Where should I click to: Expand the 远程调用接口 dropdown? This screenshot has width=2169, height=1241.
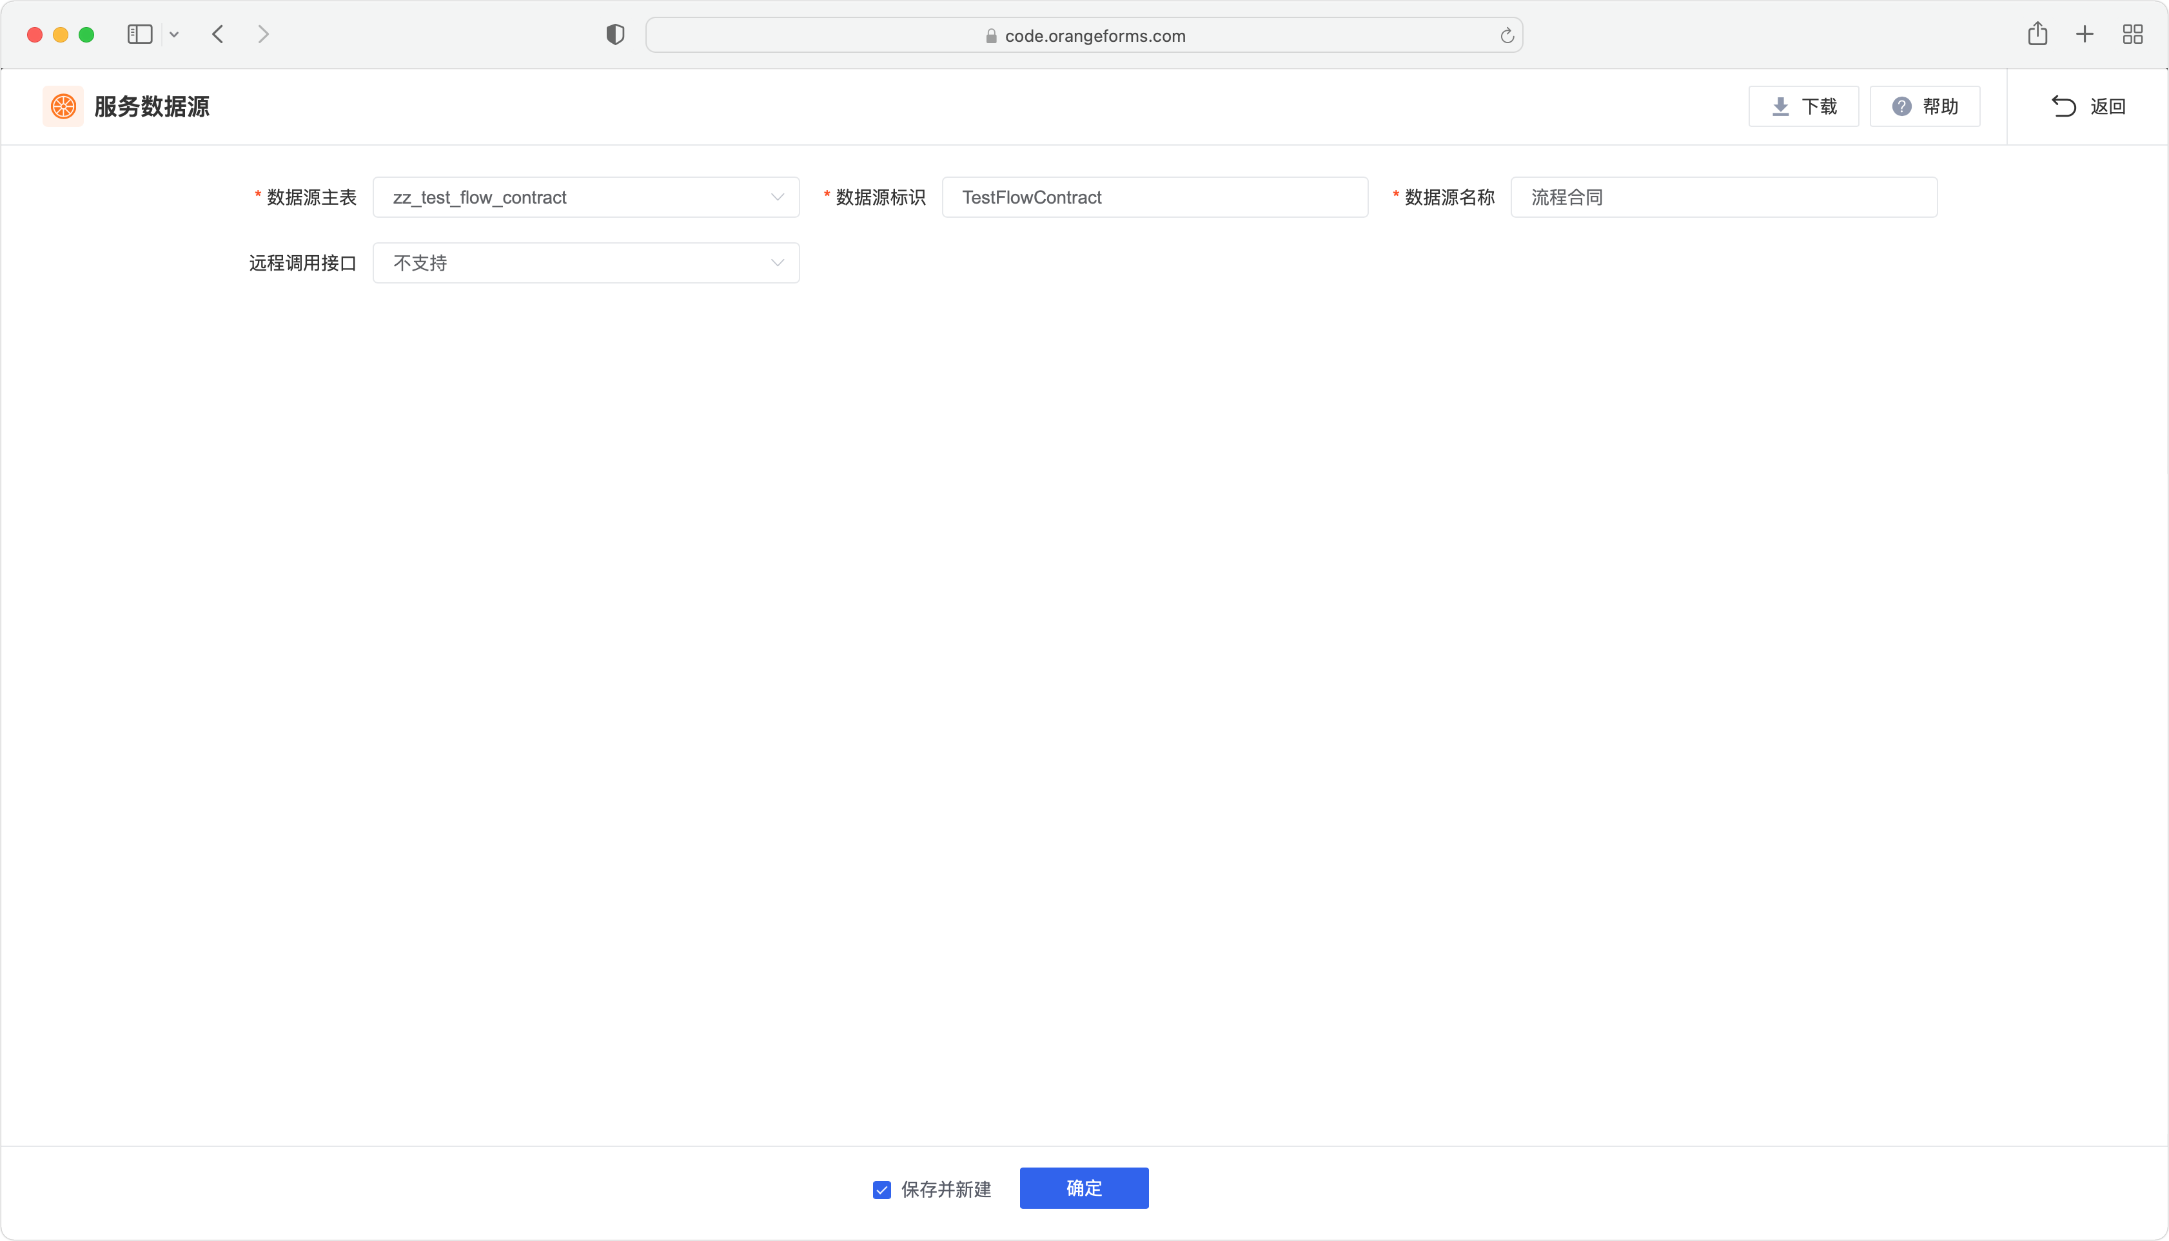[x=586, y=264]
